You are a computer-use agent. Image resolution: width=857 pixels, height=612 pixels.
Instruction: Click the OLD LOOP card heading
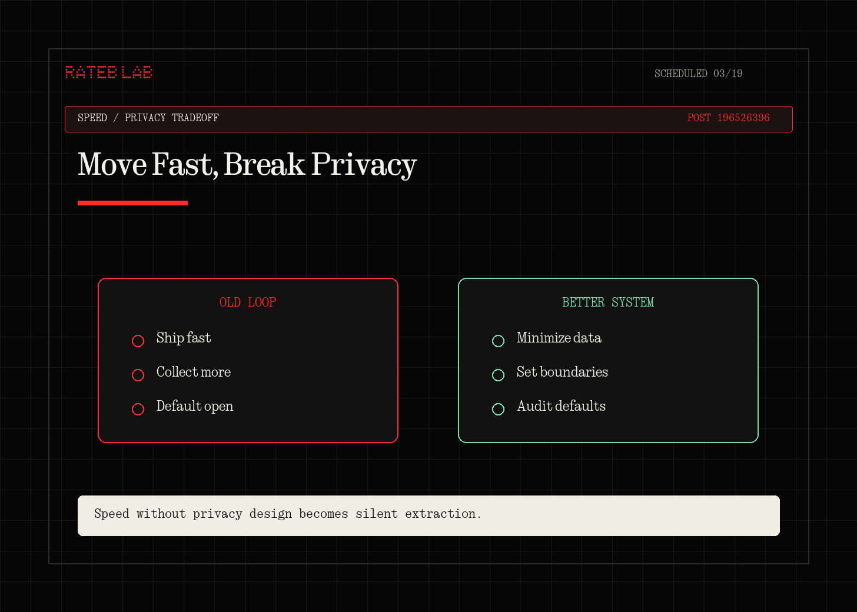248,302
